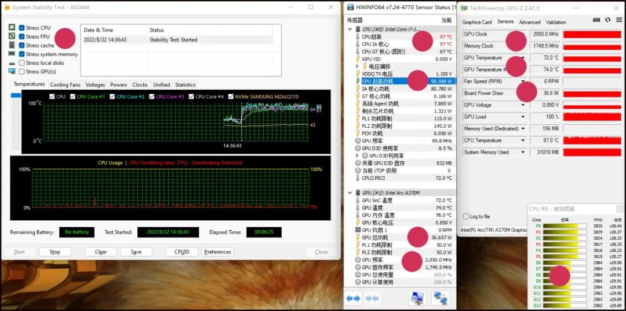Click the AIDA64 flame icon in title bar

(7, 7)
